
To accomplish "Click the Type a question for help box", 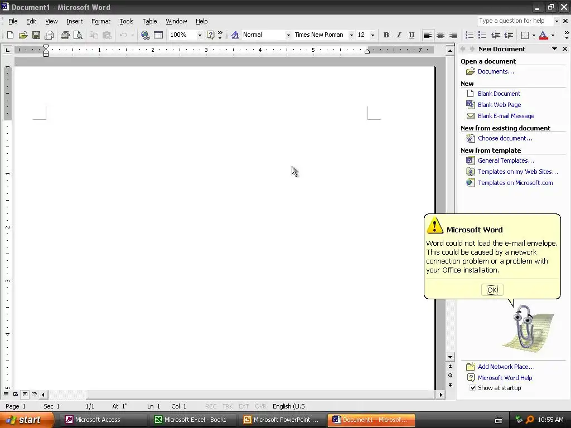I will [x=515, y=21].
